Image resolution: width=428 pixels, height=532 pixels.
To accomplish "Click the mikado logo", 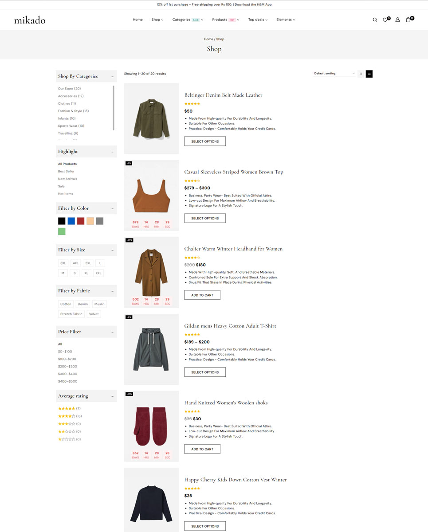I will (30, 20).
